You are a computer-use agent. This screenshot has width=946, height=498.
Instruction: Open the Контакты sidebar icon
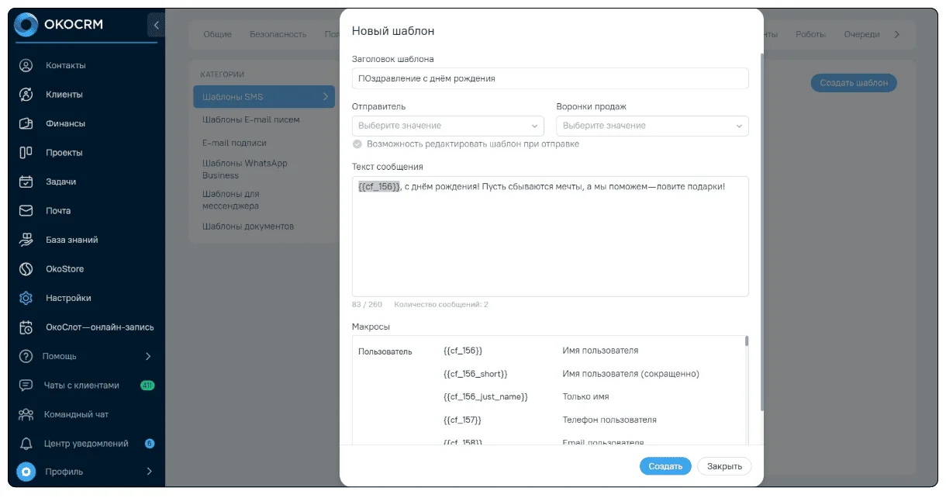click(x=26, y=65)
